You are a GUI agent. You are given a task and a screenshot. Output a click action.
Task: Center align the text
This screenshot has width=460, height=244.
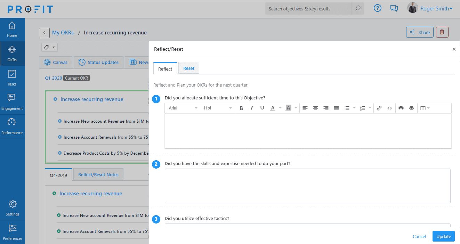point(315,108)
